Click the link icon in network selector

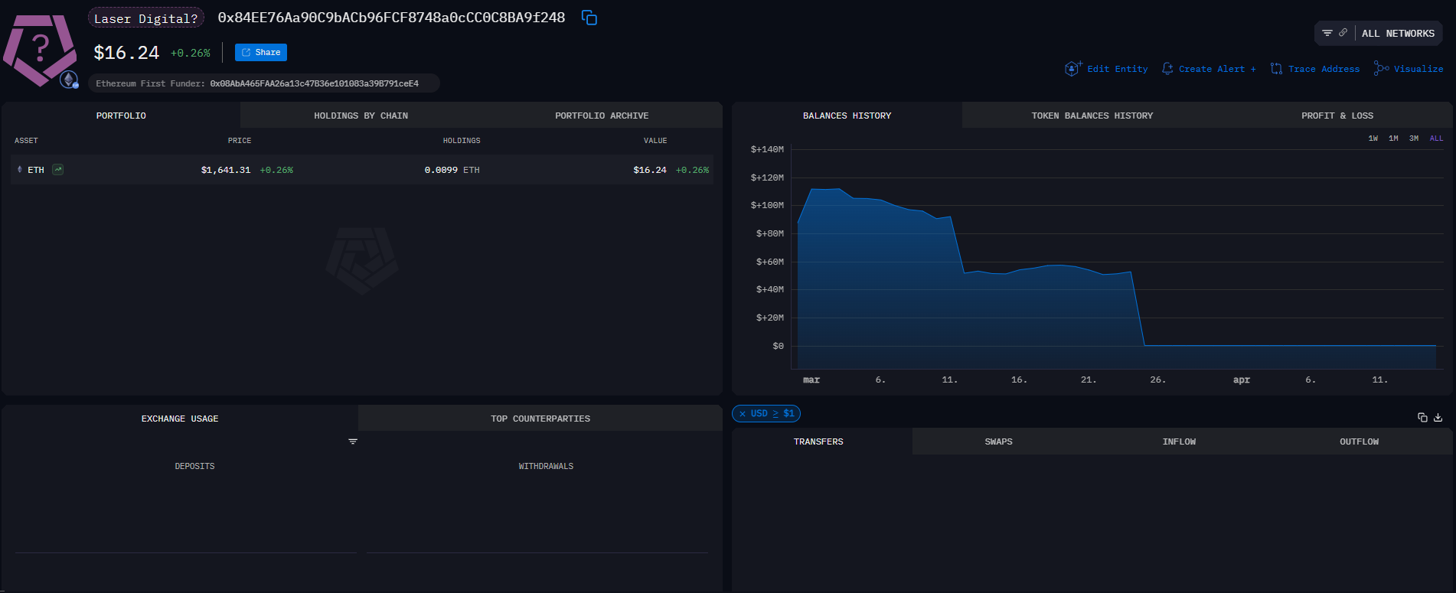coord(1343,33)
